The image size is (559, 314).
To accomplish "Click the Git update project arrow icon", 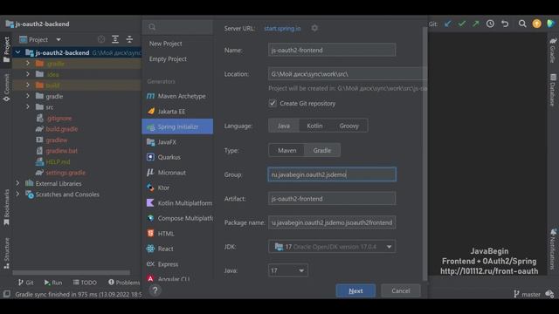I will tap(448, 24).
